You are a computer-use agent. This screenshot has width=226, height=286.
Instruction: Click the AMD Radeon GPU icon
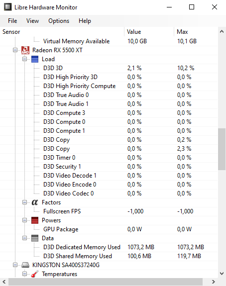coord(25,50)
